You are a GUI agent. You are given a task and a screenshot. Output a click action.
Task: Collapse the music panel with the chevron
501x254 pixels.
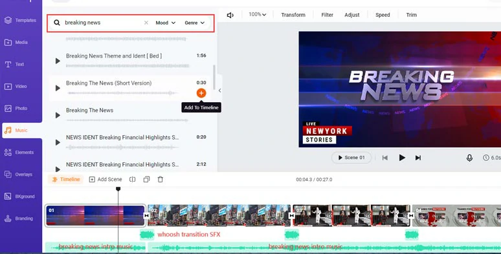[220, 90]
